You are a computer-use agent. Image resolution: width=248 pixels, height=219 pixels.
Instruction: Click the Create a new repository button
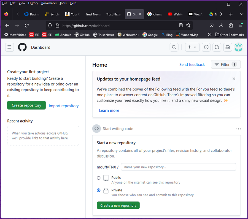point(118,206)
